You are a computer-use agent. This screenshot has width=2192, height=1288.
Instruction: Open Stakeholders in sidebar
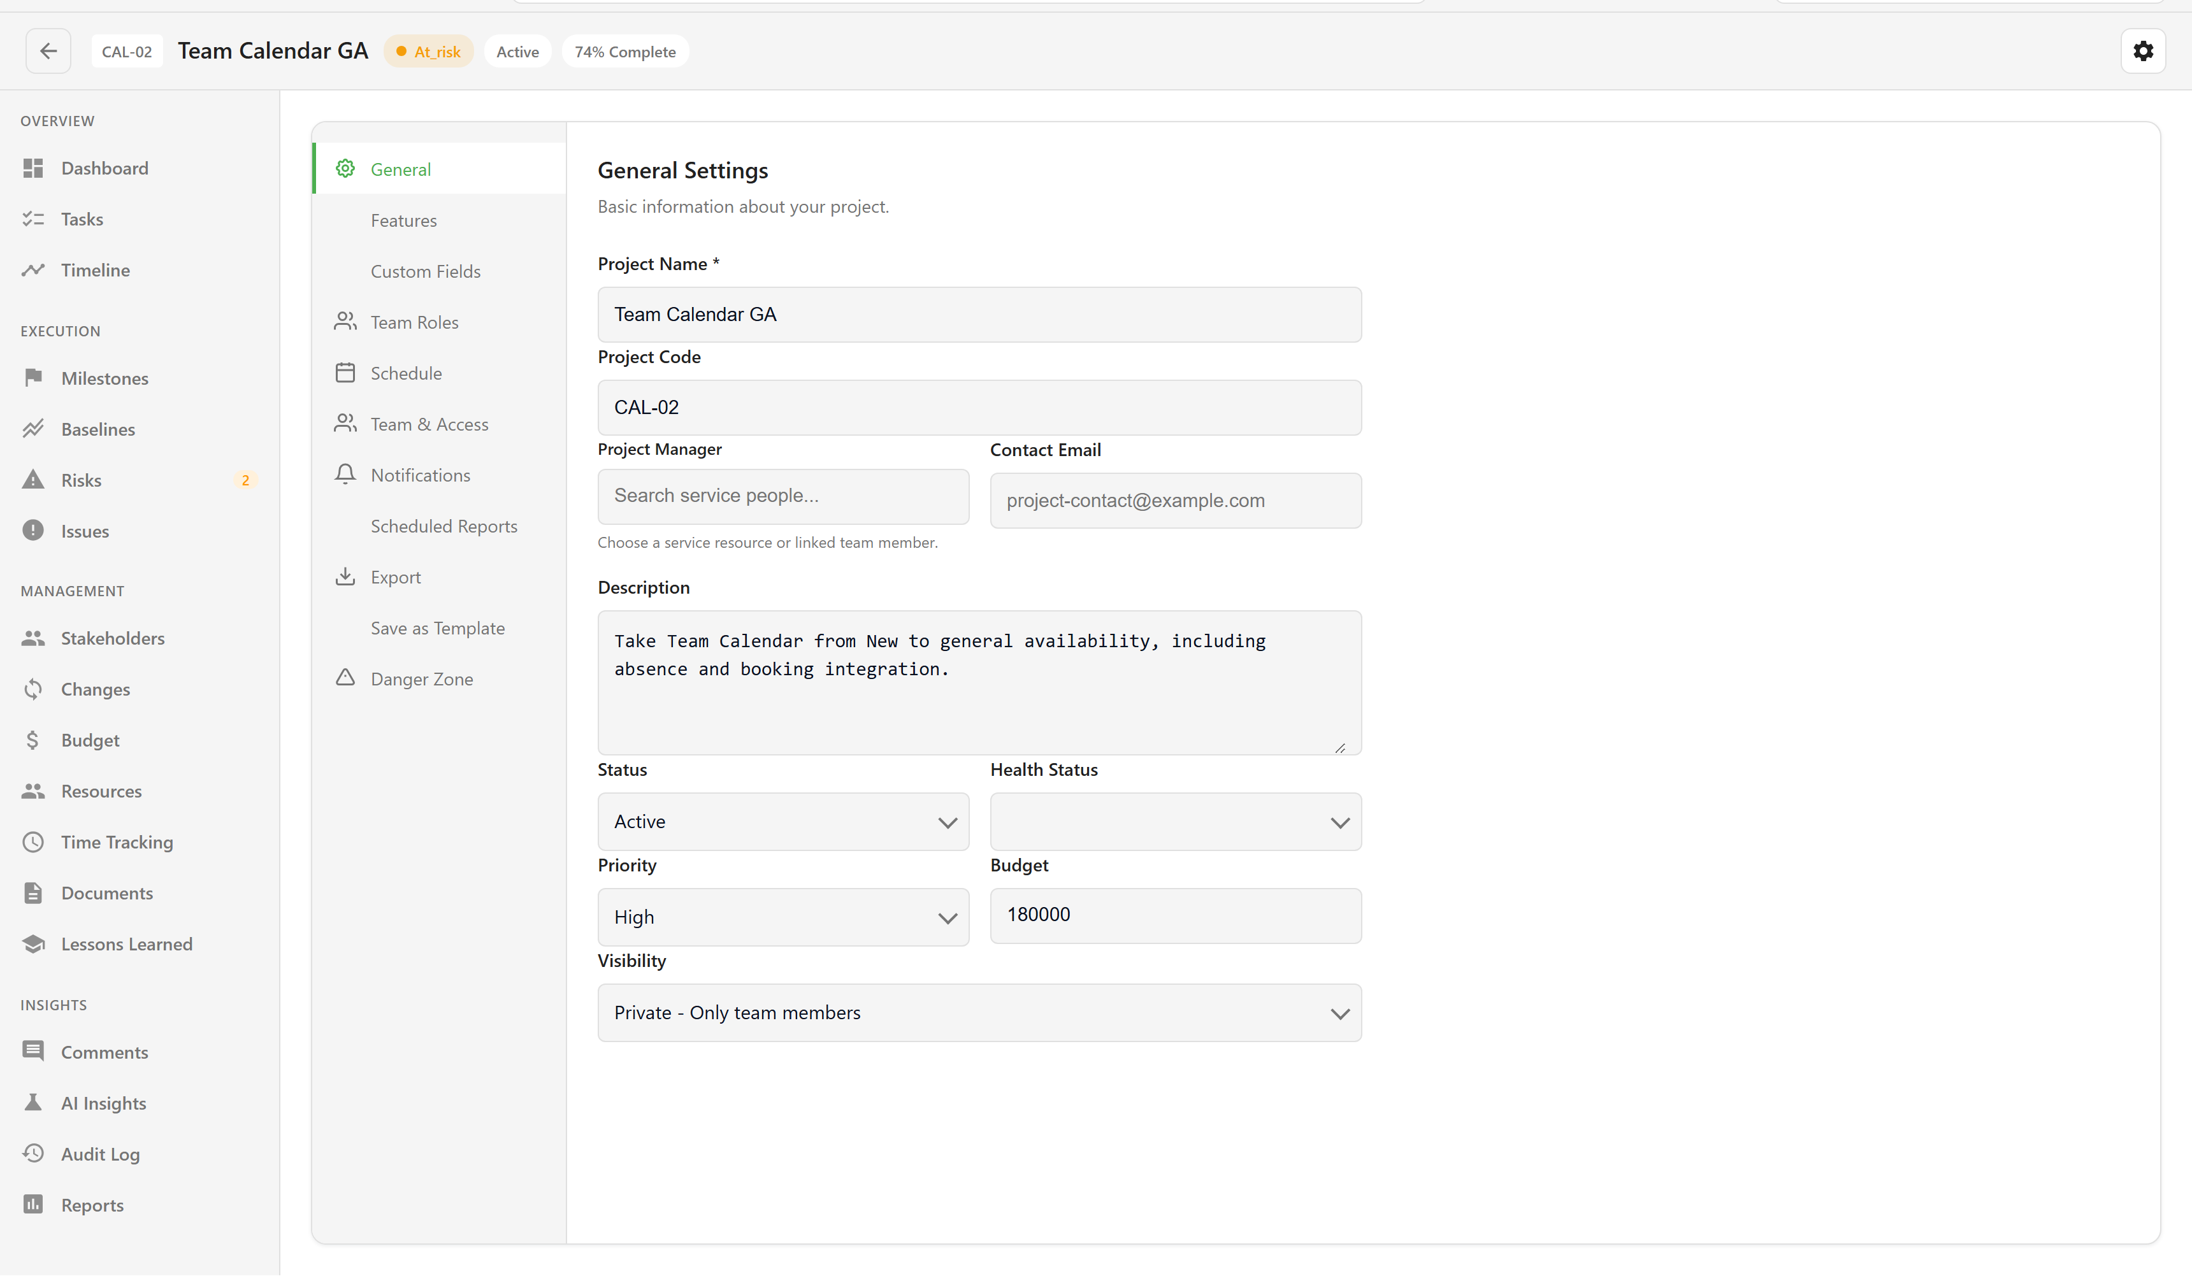tap(139, 638)
